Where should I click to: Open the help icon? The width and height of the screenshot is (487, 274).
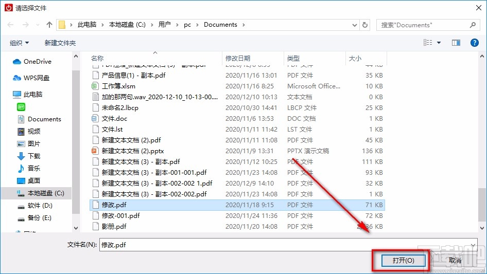474,43
